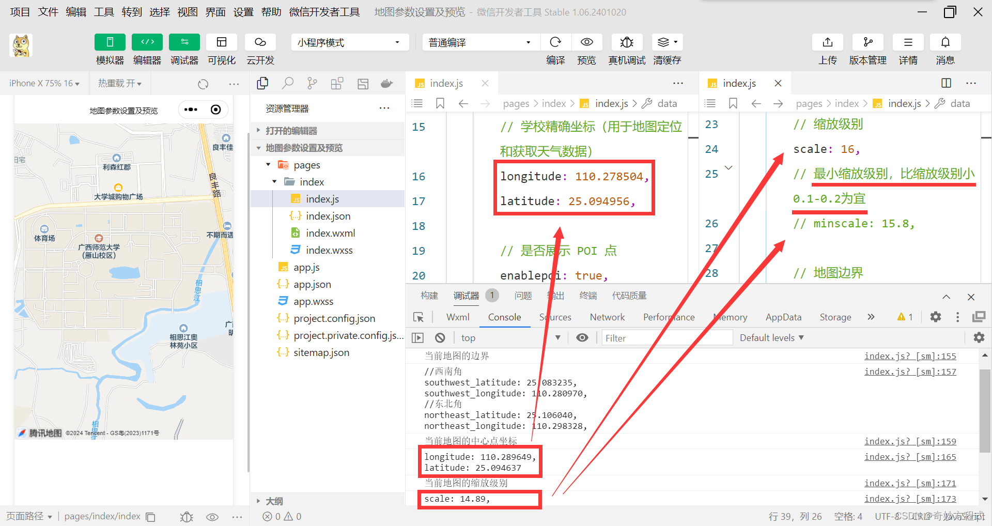Image resolution: width=992 pixels, height=526 pixels.
Task: Open 版本管理 version control
Action: pos(868,42)
